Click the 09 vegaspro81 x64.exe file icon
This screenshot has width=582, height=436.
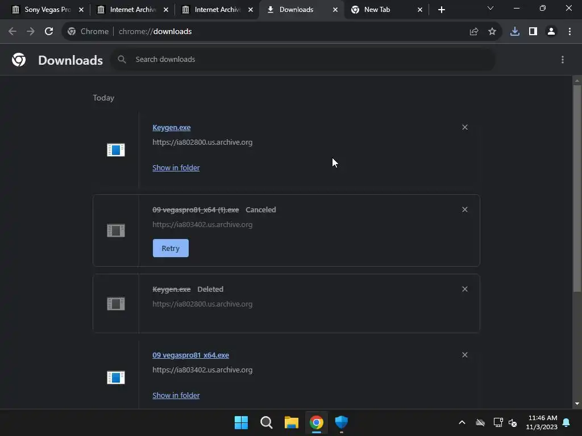116,378
